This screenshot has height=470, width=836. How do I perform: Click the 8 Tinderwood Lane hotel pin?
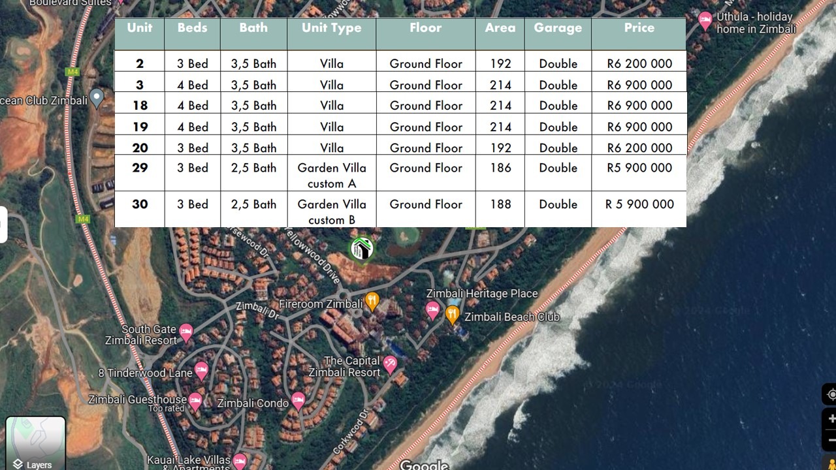[201, 371]
